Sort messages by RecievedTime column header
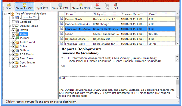 pos(134,14)
